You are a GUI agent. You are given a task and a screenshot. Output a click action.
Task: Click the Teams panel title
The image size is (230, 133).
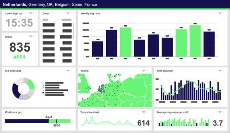coord(85,71)
